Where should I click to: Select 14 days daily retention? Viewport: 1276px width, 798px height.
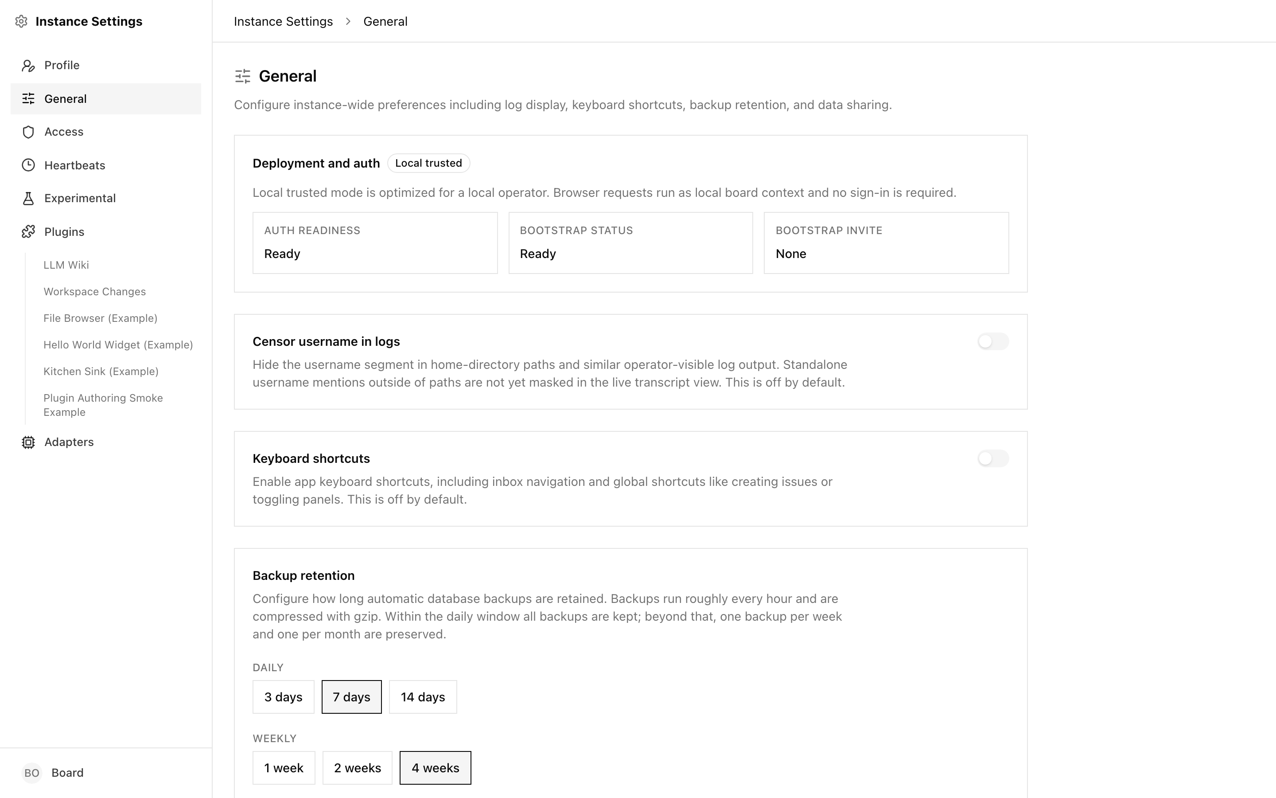point(423,696)
